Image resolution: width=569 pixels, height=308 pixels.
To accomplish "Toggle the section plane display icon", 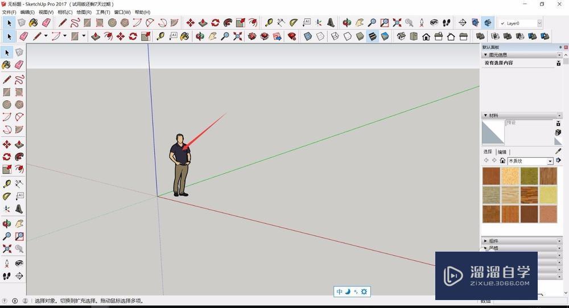I will (x=475, y=23).
